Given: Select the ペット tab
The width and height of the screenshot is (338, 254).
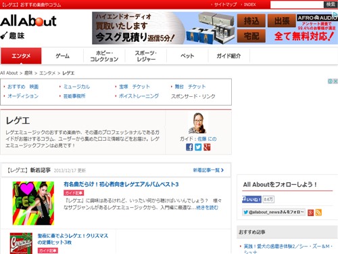Looking at the screenshot, I should coord(187,56).
